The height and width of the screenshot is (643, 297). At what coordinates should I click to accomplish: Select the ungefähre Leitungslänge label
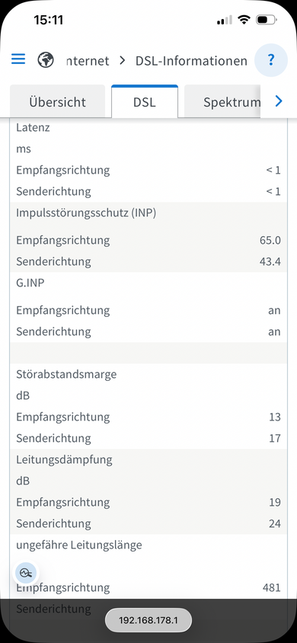tap(79, 545)
